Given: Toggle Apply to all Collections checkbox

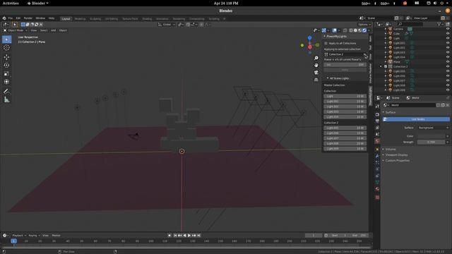Looking at the screenshot, I should [x=326, y=43].
